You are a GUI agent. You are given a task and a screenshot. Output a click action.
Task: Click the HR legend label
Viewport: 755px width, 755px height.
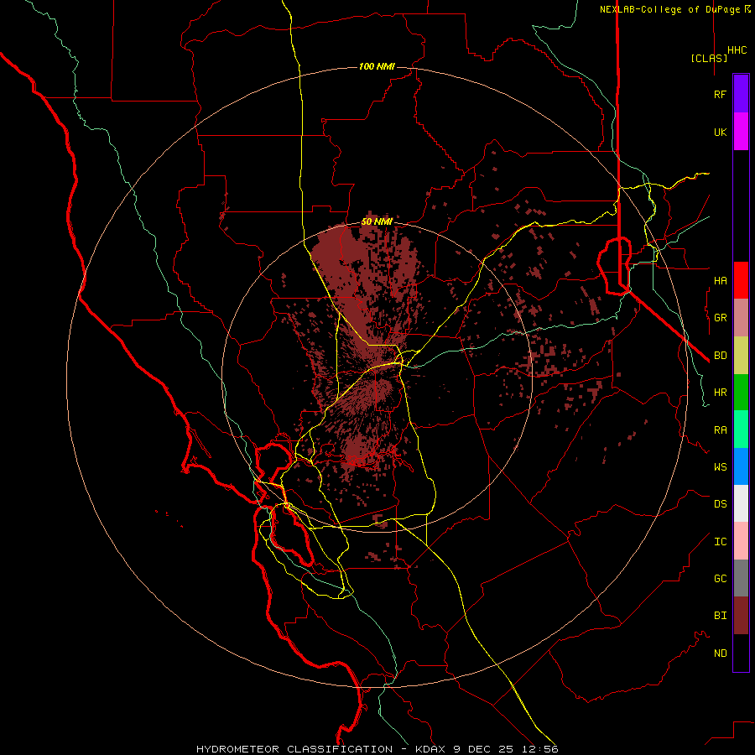[x=720, y=393]
